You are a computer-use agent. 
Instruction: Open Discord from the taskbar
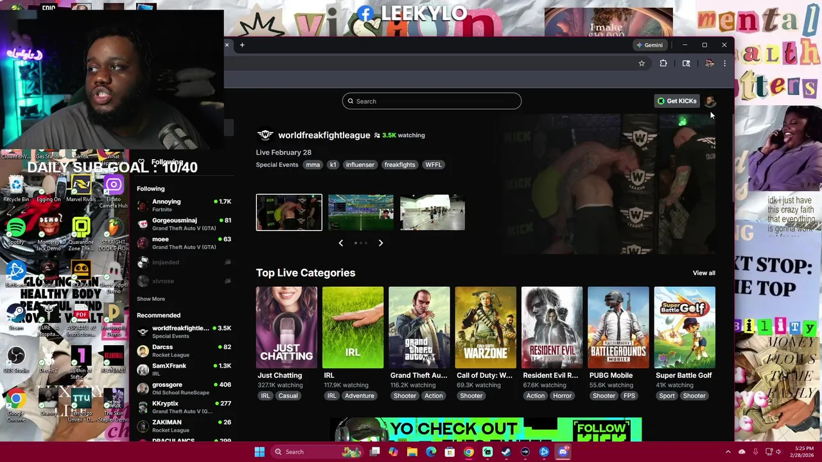click(563, 452)
